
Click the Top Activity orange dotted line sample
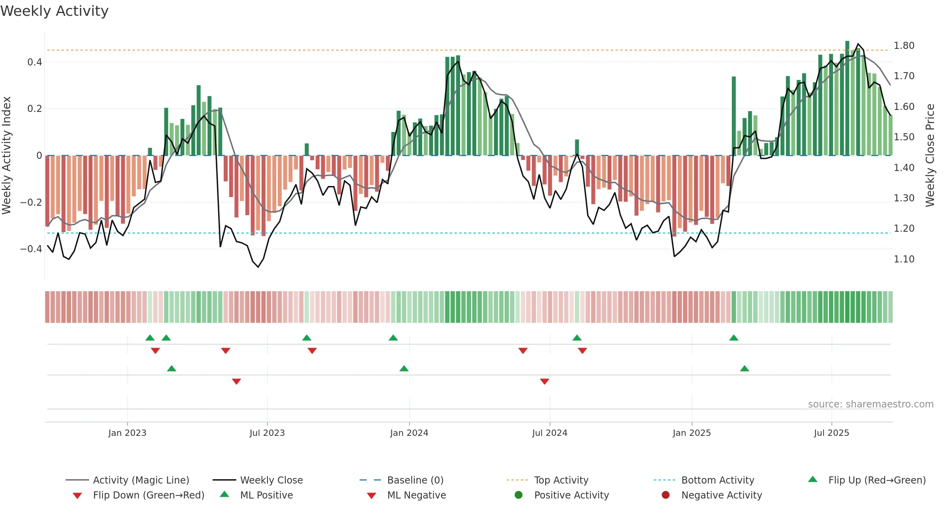point(518,480)
